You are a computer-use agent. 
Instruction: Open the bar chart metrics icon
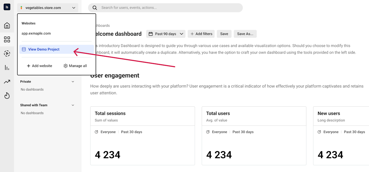pos(7,68)
